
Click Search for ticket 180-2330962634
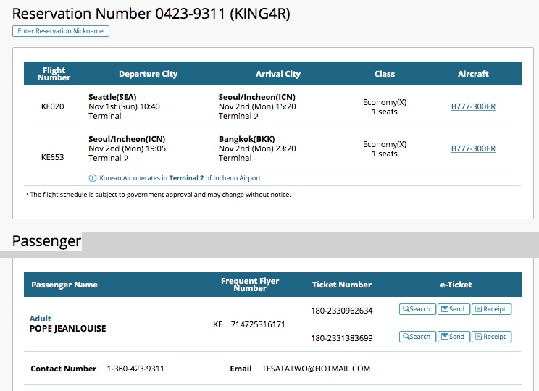(416, 309)
